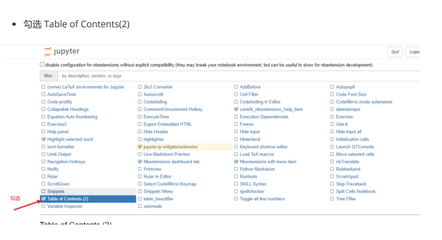The width and height of the screenshot is (442, 240).
Task: Select the spellchecker extension
Action: [x=252, y=191]
